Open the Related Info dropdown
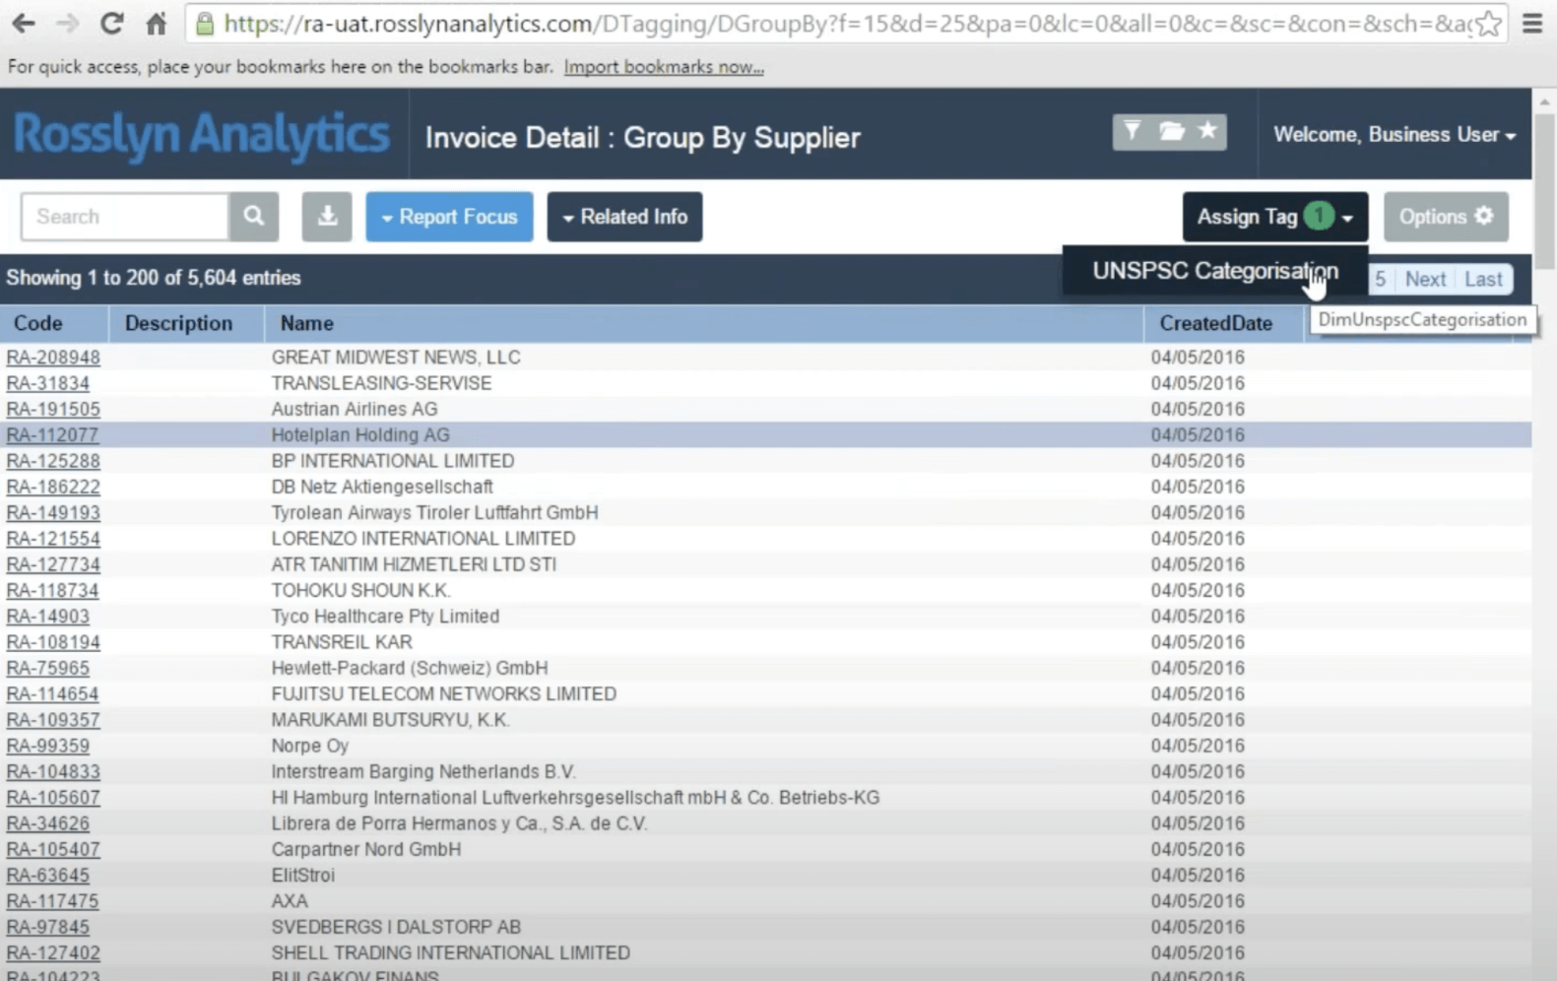Screen dimensions: 1557x981 pyautogui.click(x=624, y=217)
